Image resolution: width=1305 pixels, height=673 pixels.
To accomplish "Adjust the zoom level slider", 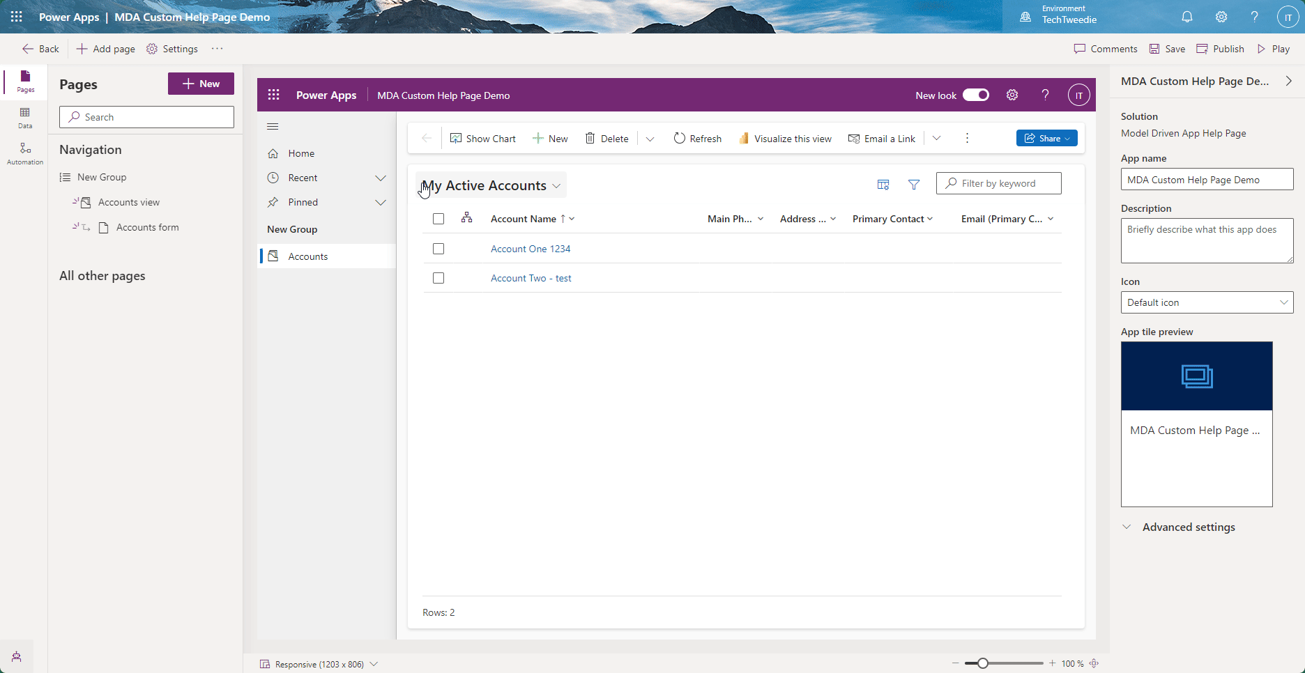I will click(x=983, y=663).
